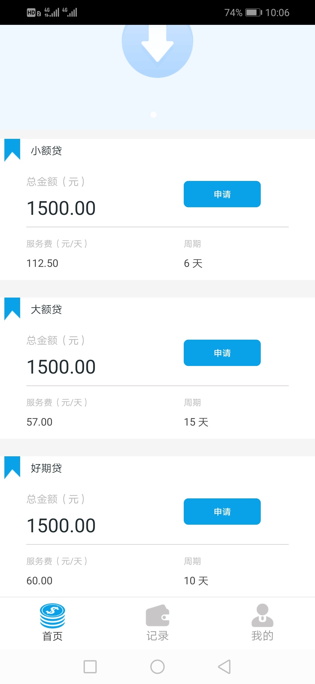The height and width of the screenshot is (684, 315).
Task: Tap the battery icon in status bar
Action: coord(254,13)
